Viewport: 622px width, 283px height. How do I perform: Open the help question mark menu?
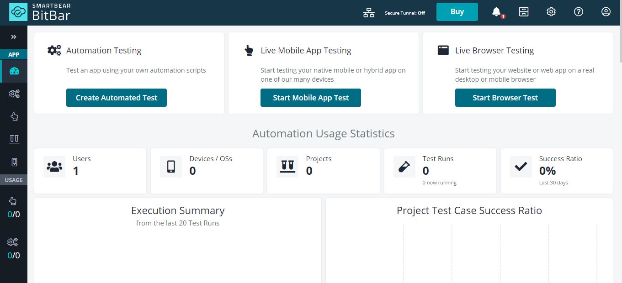(579, 12)
